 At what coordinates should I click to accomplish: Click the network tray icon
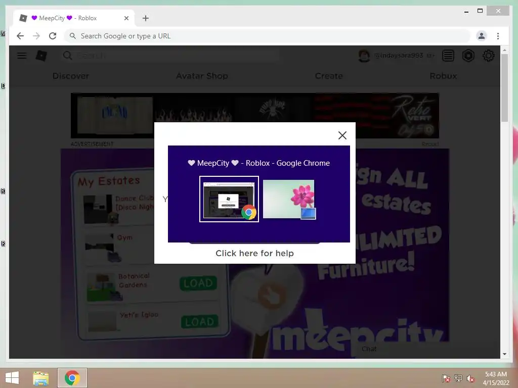pos(458,378)
